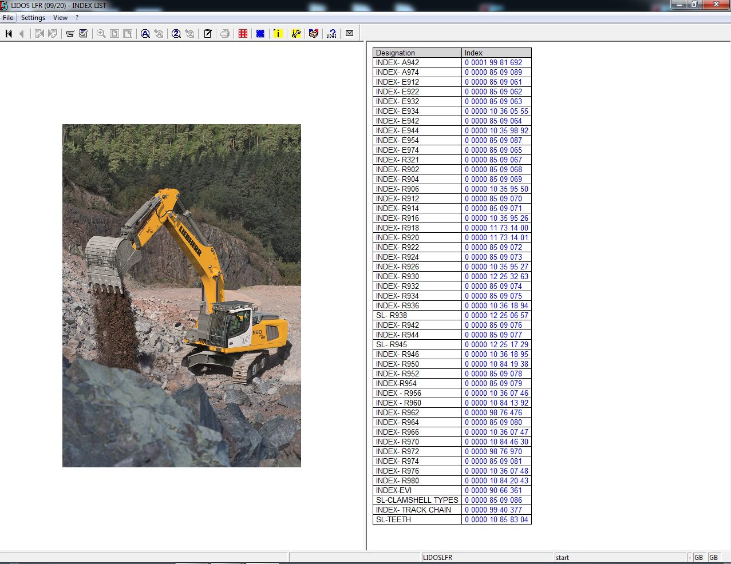
Task: Open the search by number 2 icon
Action: coord(176,34)
